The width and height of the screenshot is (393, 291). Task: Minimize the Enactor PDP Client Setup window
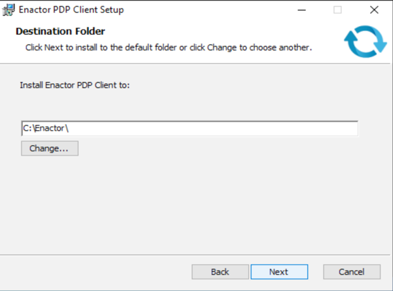pyautogui.click(x=301, y=10)
